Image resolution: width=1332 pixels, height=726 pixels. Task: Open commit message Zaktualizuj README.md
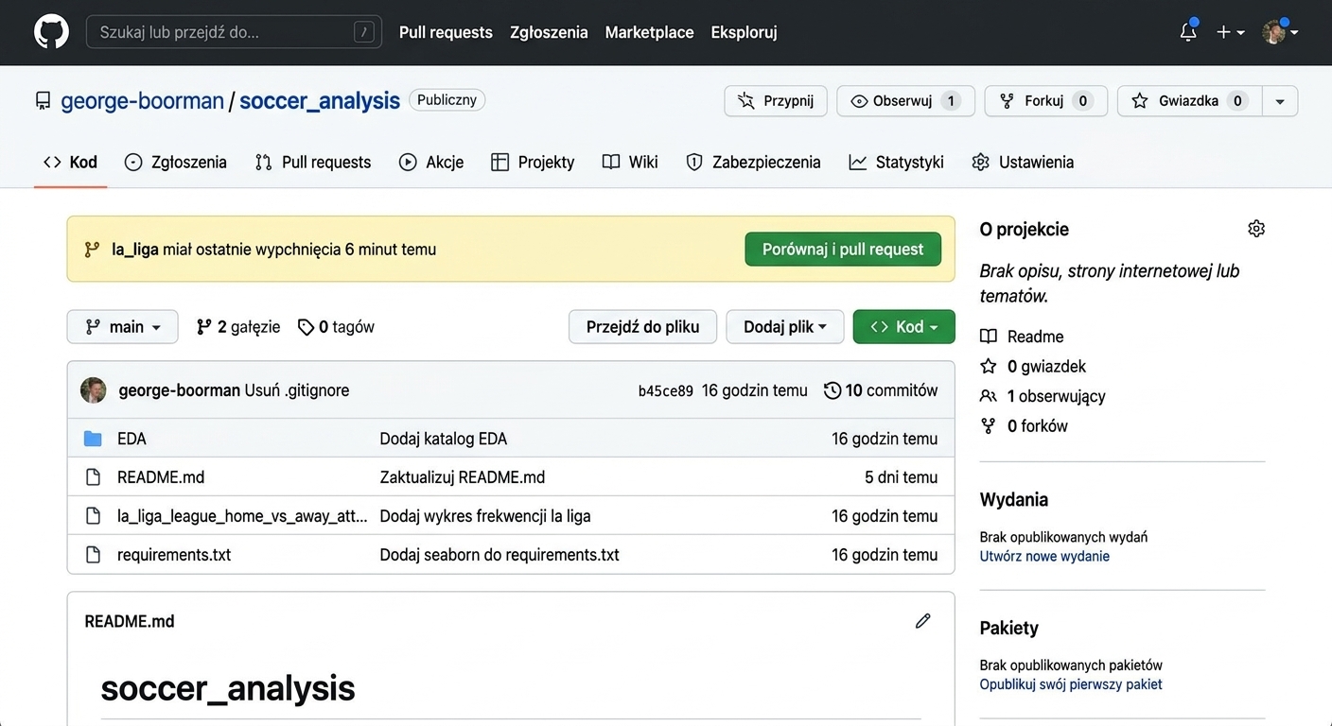[463, 477]
